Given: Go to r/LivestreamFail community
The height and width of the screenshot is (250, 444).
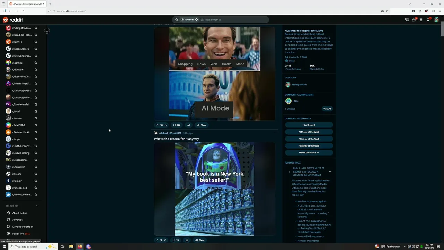Looking at the screenshot, I should click(x=21, y=104).
